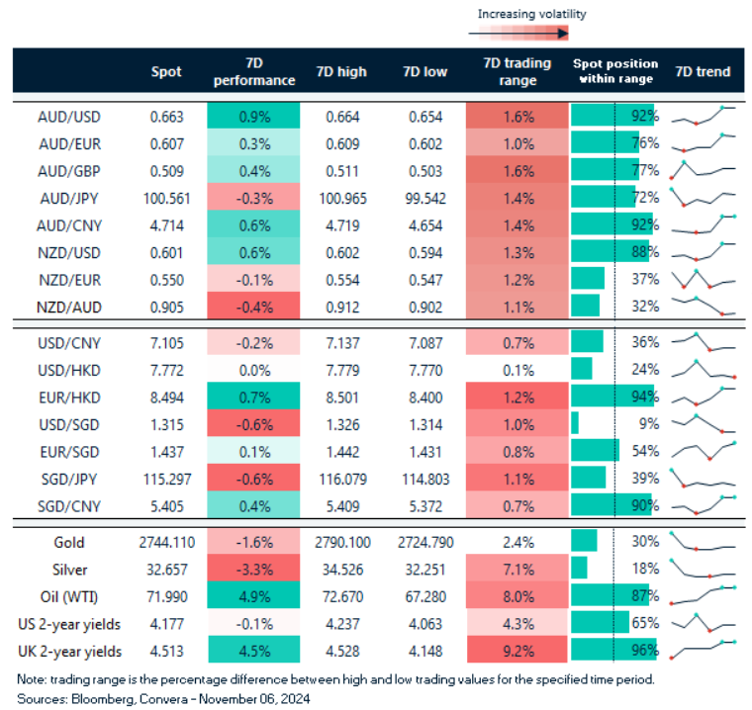
Task: Click UK 2-year yields 9.2% trading range
Action: (517, 650)
